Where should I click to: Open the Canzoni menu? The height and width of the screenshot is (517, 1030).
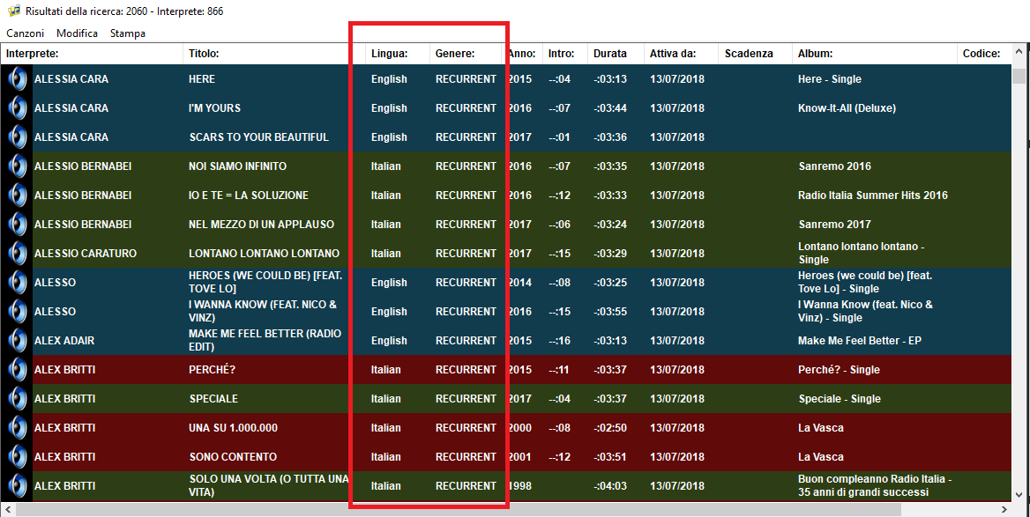coord(25,33)
